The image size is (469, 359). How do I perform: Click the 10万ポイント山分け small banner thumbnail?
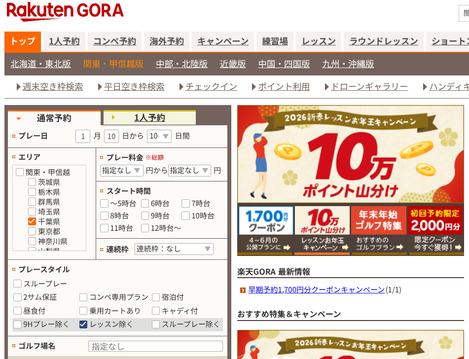click(322, 229)
